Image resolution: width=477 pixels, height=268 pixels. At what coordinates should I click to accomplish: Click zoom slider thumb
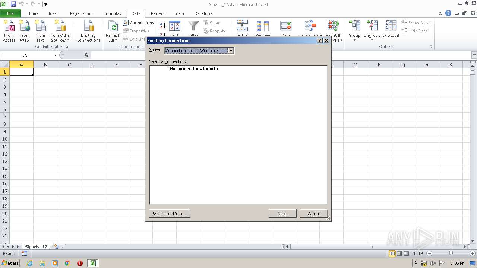[x=451, y=253]
